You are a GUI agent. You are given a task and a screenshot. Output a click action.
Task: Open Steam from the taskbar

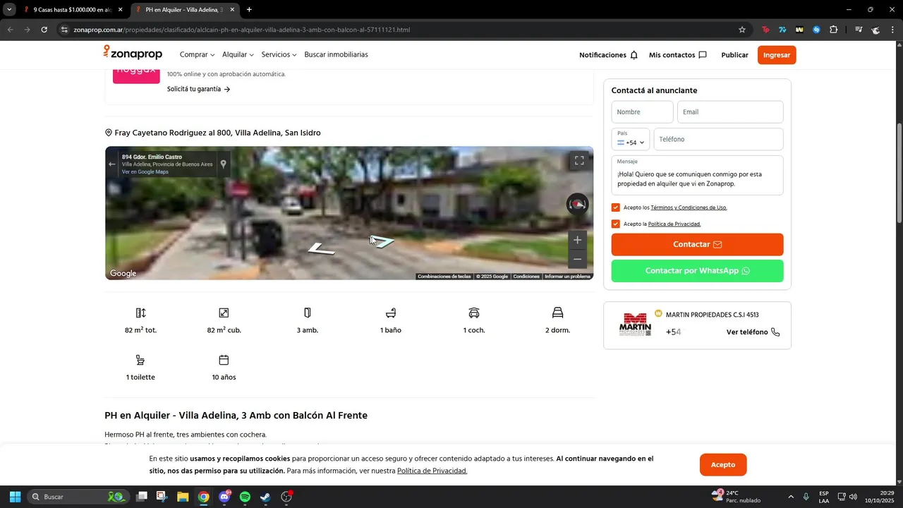(x=265, y=497)
